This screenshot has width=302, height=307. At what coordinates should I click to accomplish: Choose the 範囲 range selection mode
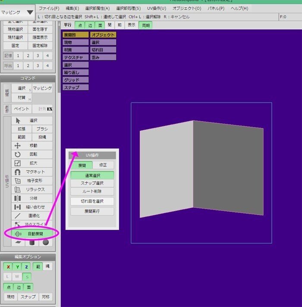tap(22, 137)
